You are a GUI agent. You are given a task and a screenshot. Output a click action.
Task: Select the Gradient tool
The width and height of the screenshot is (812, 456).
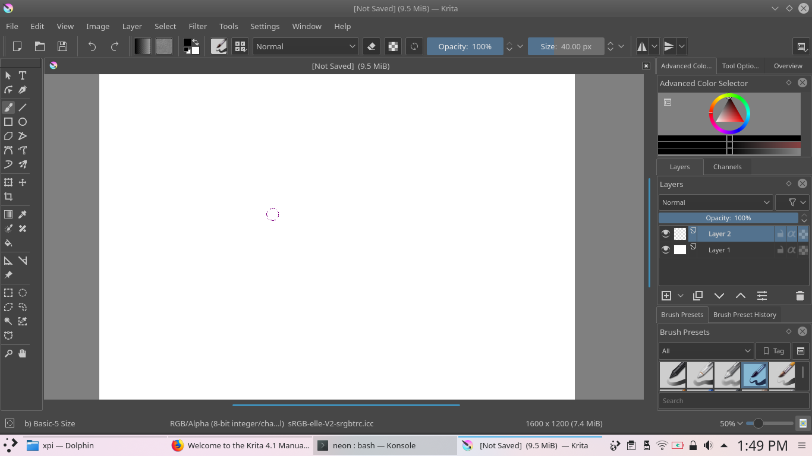(x=8, y=214)
